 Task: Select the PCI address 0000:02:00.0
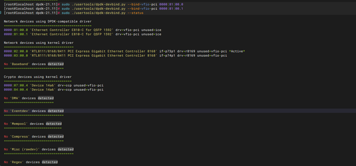coord(16,51)
